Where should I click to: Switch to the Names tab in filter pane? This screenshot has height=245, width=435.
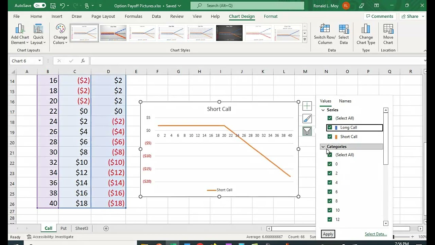pyautogui.click(x=345, y=101)
